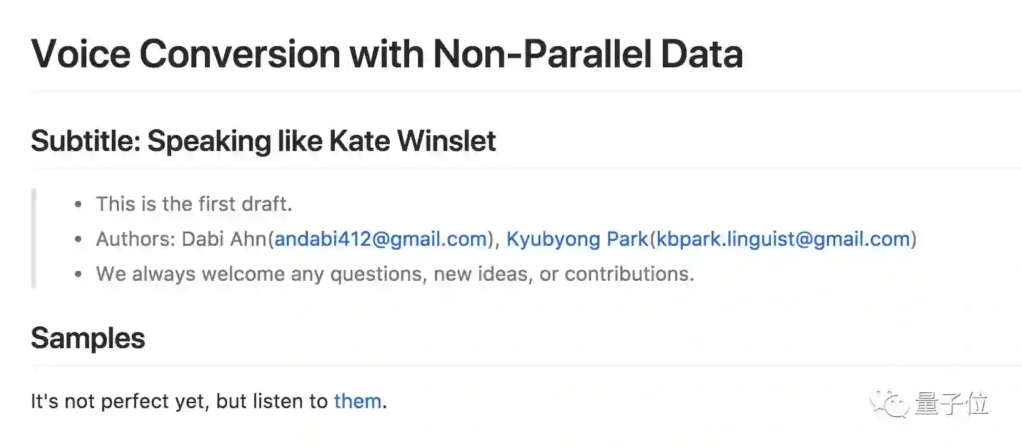The image size is (1022, 448).
Task: Click the "This is the first draft." line
Action: point(194,204)
